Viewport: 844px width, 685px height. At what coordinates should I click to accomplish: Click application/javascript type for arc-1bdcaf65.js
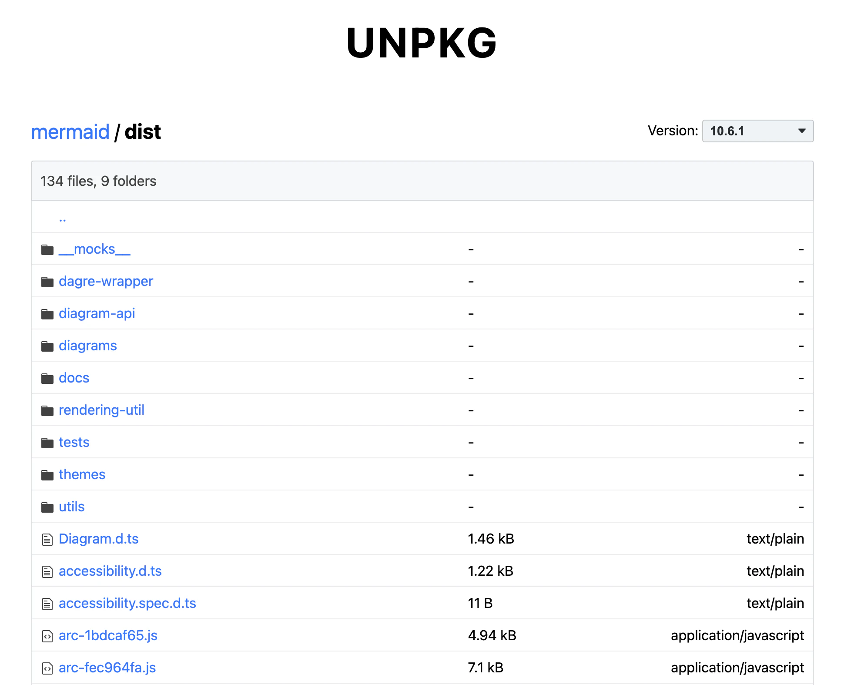click(737, 636)
